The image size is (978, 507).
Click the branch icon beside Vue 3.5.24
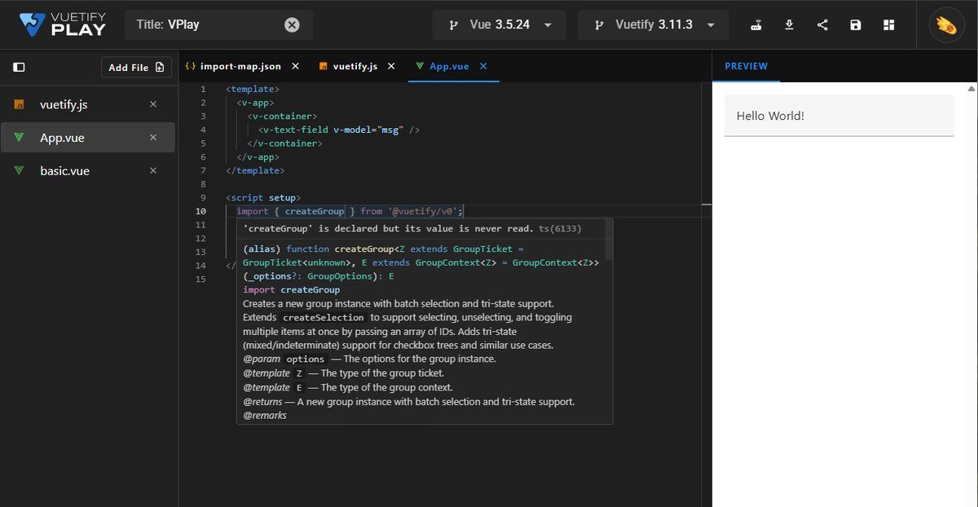[453, 25]
